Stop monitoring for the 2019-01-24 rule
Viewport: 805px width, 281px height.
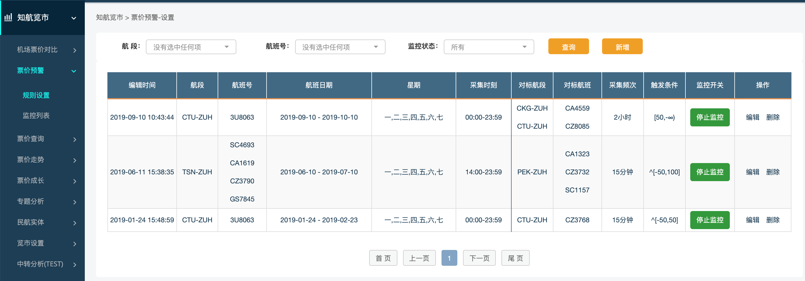(709, 220)
